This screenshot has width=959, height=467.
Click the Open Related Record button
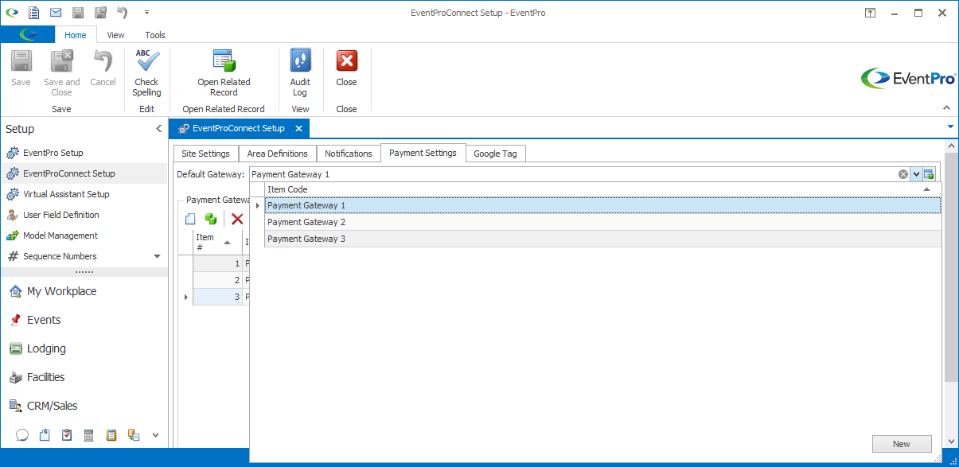click(224, 72)
